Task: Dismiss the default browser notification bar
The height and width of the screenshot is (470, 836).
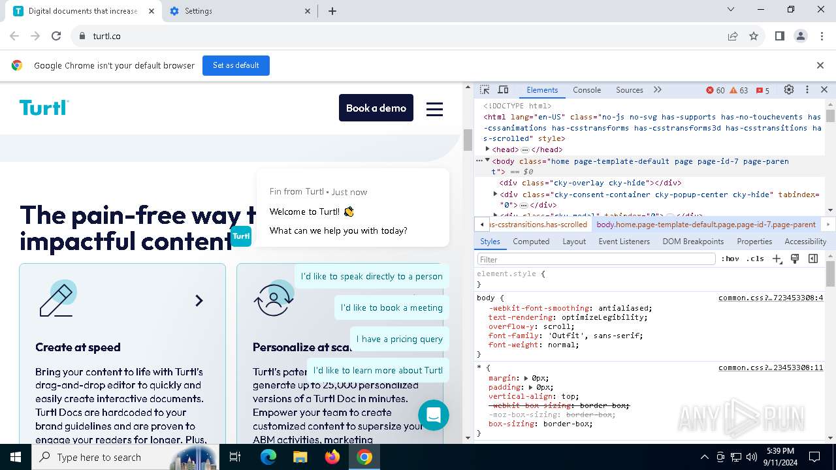Action: click(x=820, y=65)
